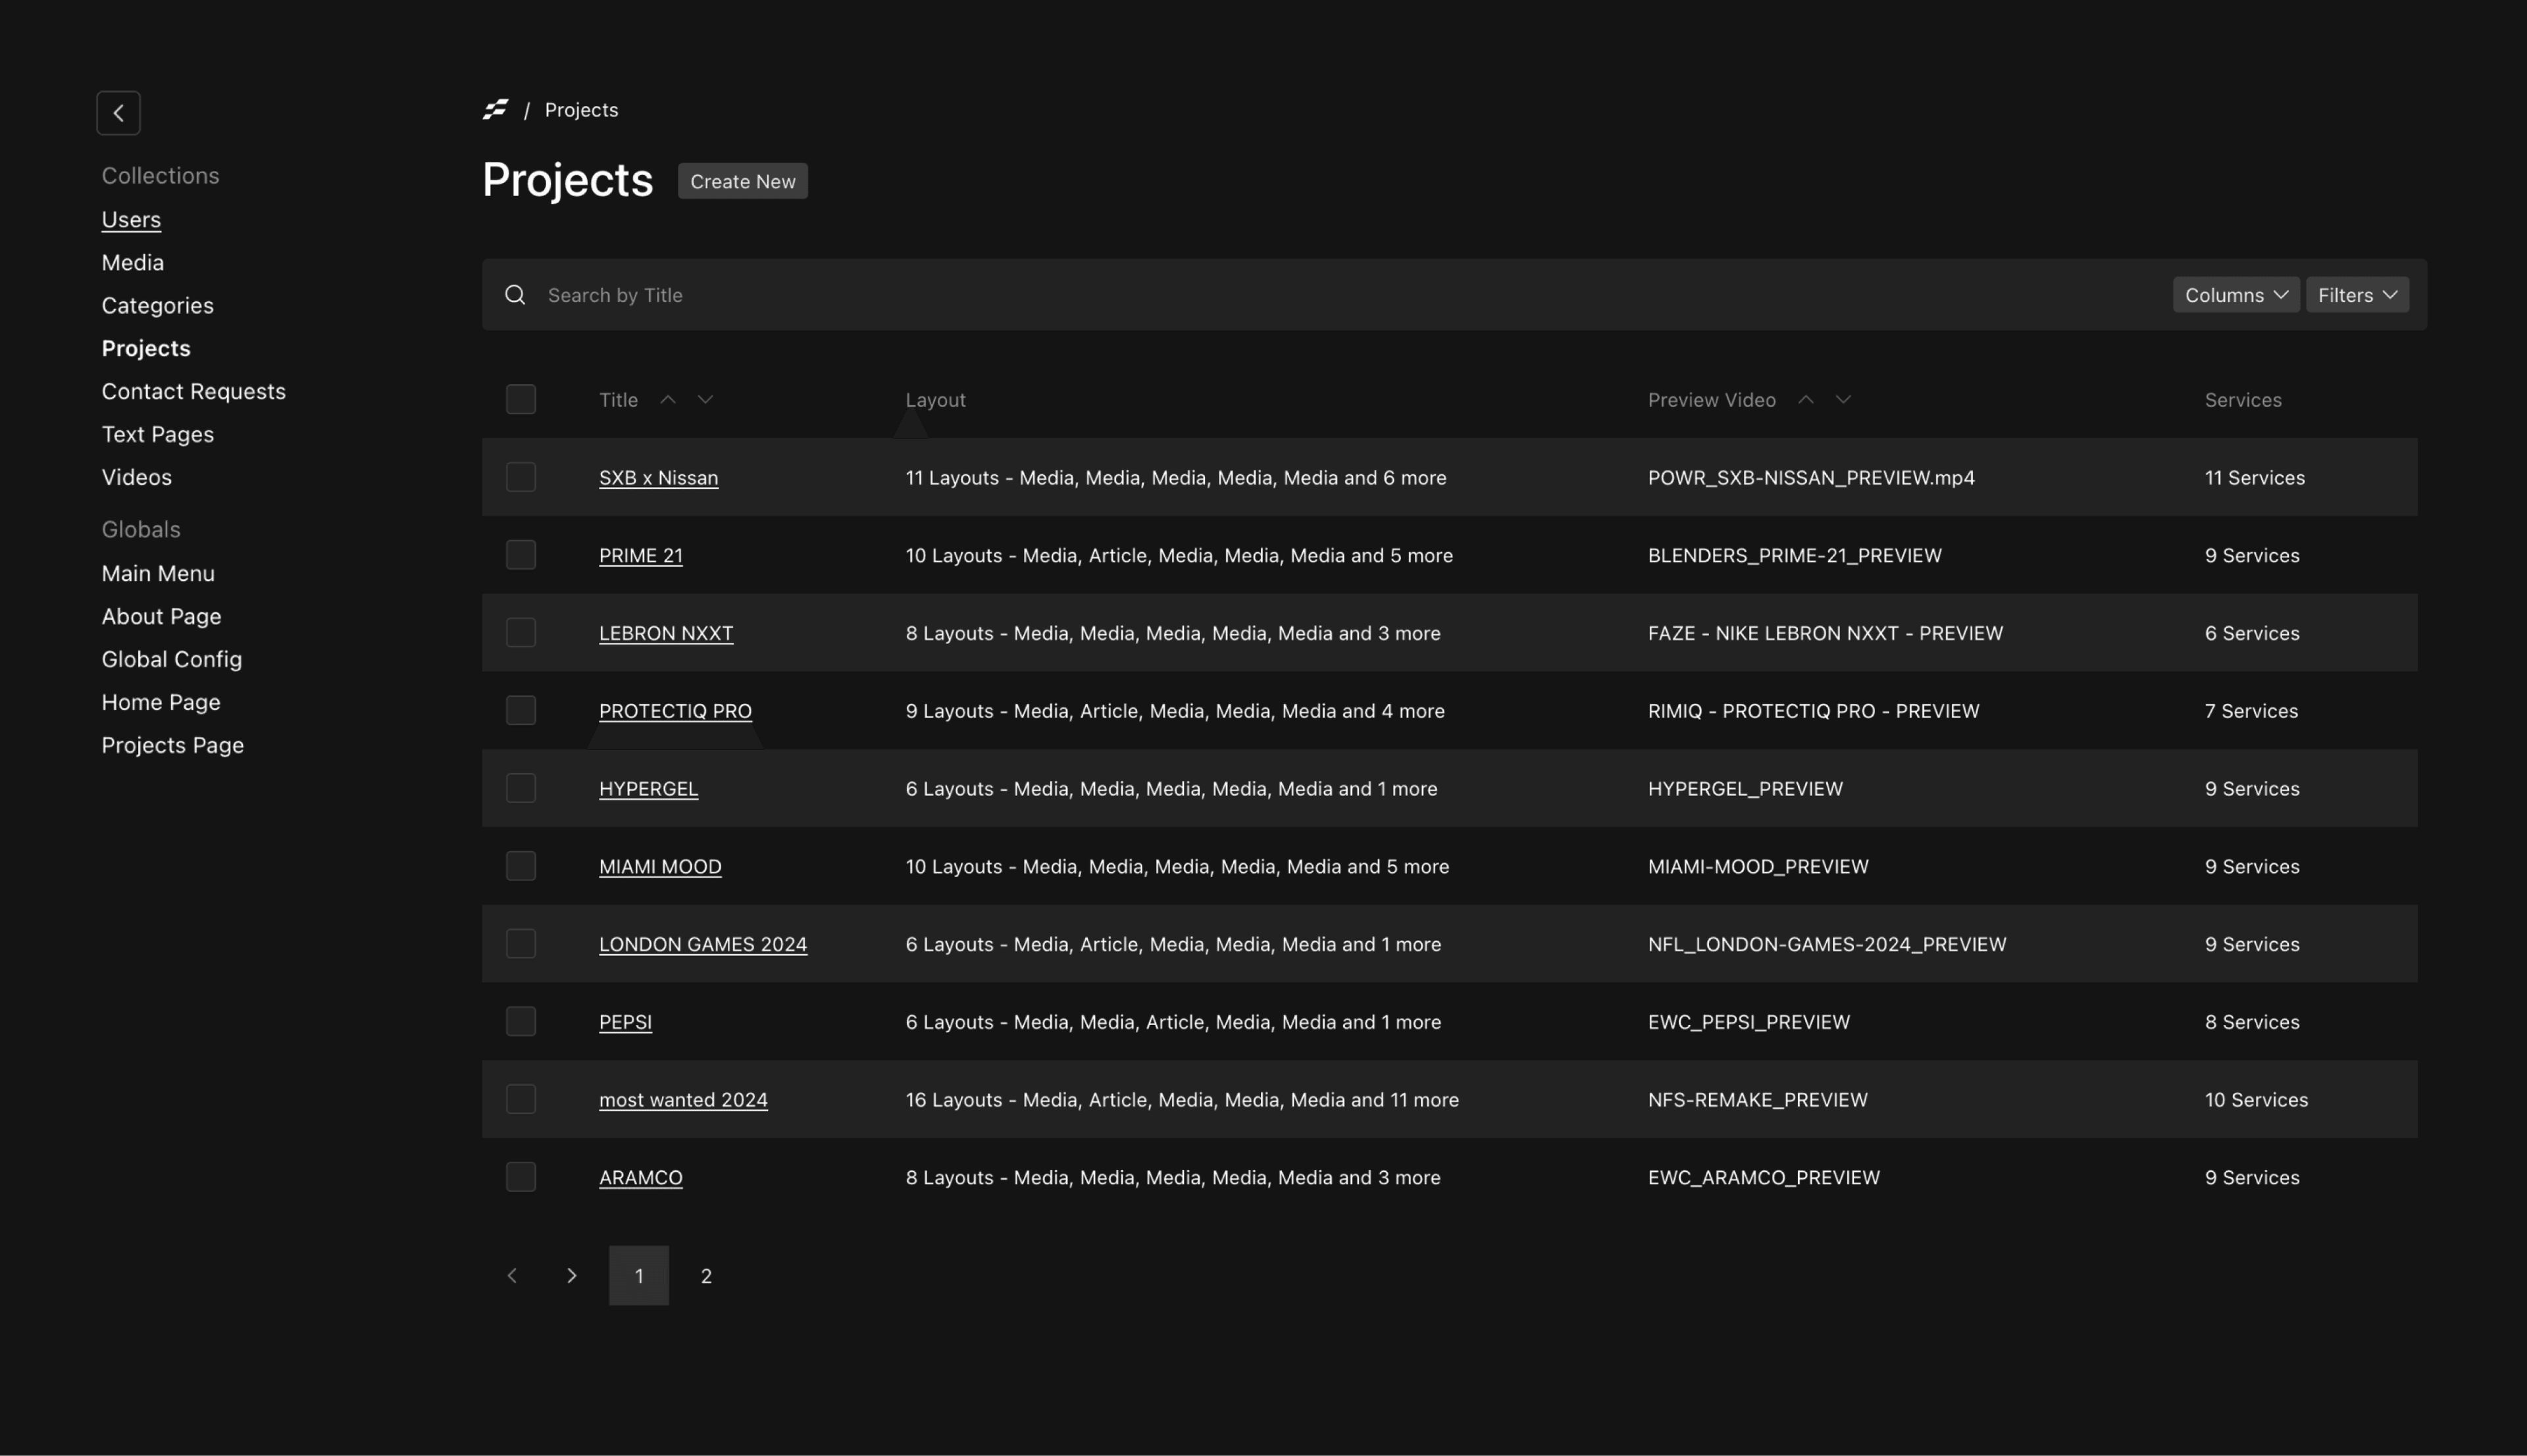The height and width of the screenshot is (1456, 2527).
Task: Toggle the select-all checkbox in header
Action: pos(521,400)
